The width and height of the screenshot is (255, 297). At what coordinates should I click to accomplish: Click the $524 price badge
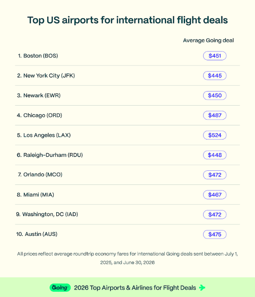pos(215,135)
